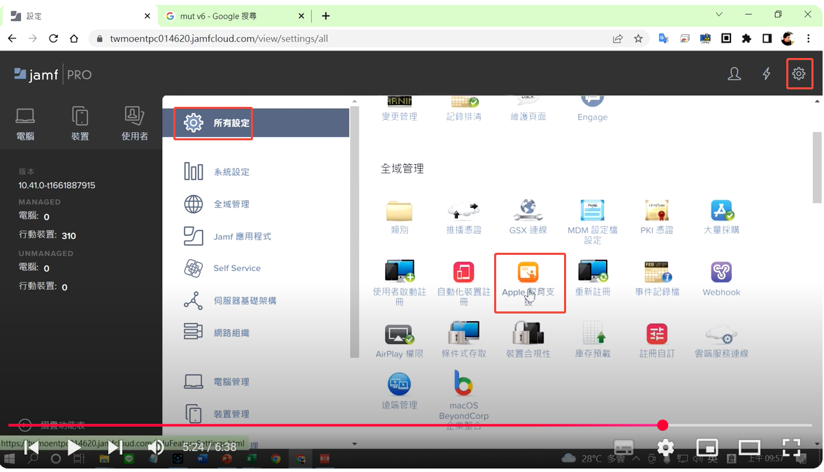Open a new browser tab

[x=326, y=16]
